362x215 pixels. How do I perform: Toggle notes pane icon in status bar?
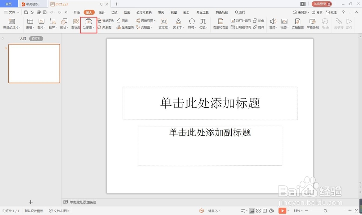pos(244,211)
